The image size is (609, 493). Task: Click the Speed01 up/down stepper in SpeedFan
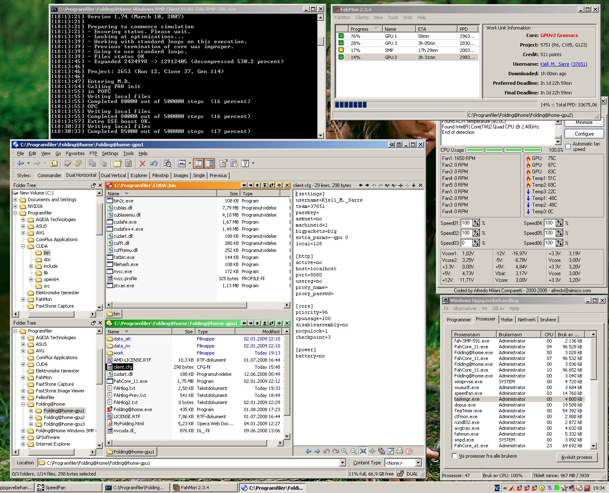[x=476, y=223]
